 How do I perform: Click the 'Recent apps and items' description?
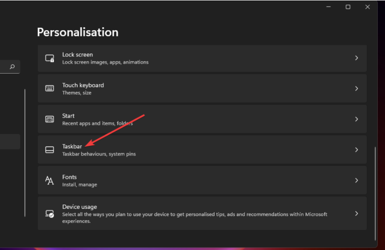(x=98, y=123)
